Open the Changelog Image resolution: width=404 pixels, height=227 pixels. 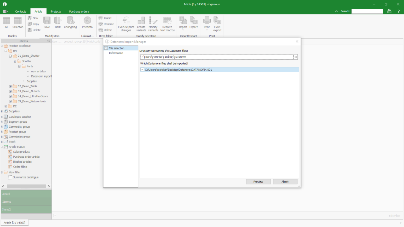point(70,22)
